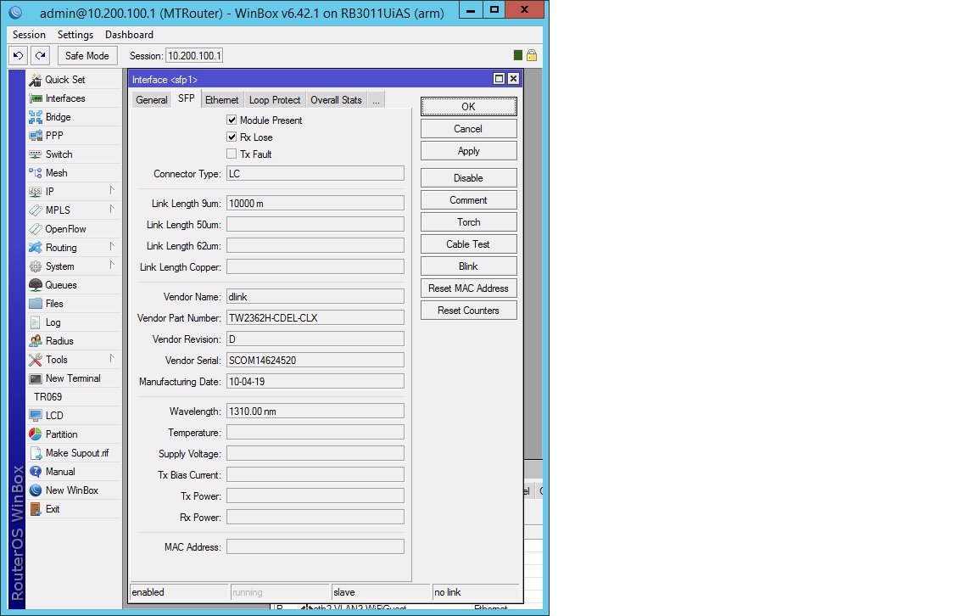Click the Connector Type field
977x616 pixels.
[x=315, y=173]
